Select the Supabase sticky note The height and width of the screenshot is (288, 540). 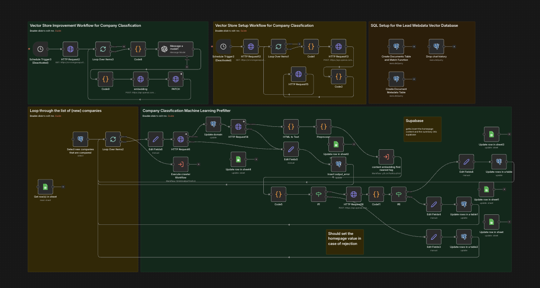coord(423,129)
